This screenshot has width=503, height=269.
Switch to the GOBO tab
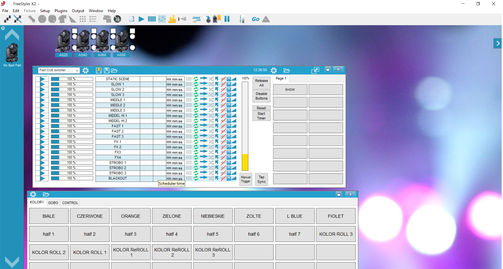53,203
